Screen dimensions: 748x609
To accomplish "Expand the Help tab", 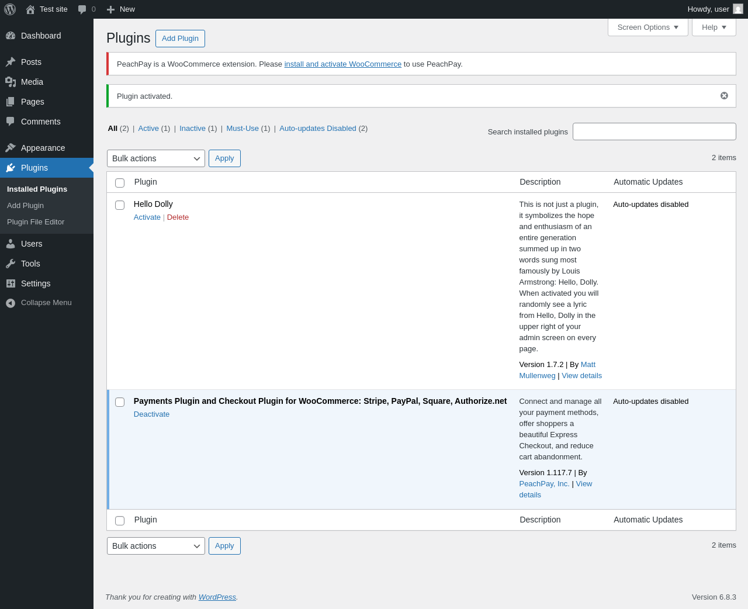I will pos(714,27).
